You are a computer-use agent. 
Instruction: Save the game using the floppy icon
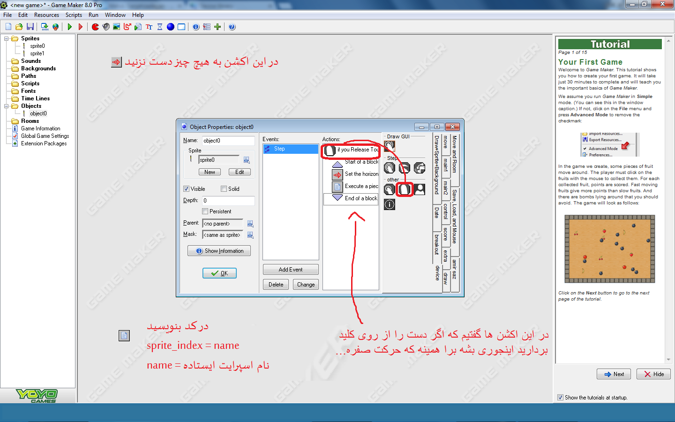[x=30, y=27]
